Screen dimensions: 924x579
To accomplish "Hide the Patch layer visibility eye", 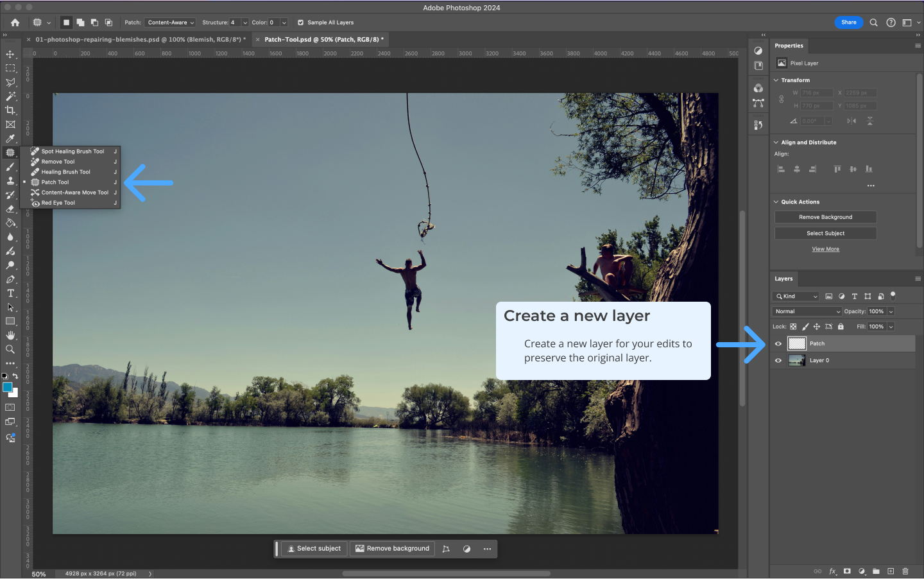I will click(x=778, y=343).
